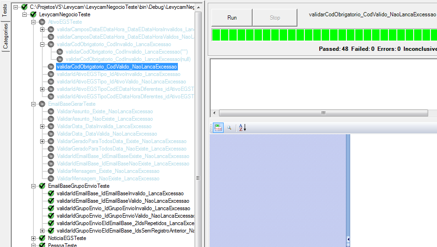Click the magnifier icon in properties toolbar
Image resolution: width=437 pixels, height=247 pixels.
(229, 127)
